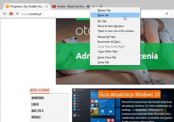Click the back arrow navigation button
The image size is (174, 122).
[4, 14]
